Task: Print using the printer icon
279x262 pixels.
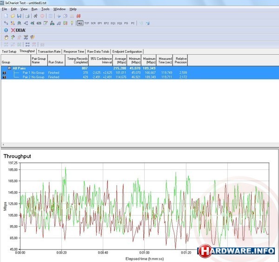Action: (27, 16)
